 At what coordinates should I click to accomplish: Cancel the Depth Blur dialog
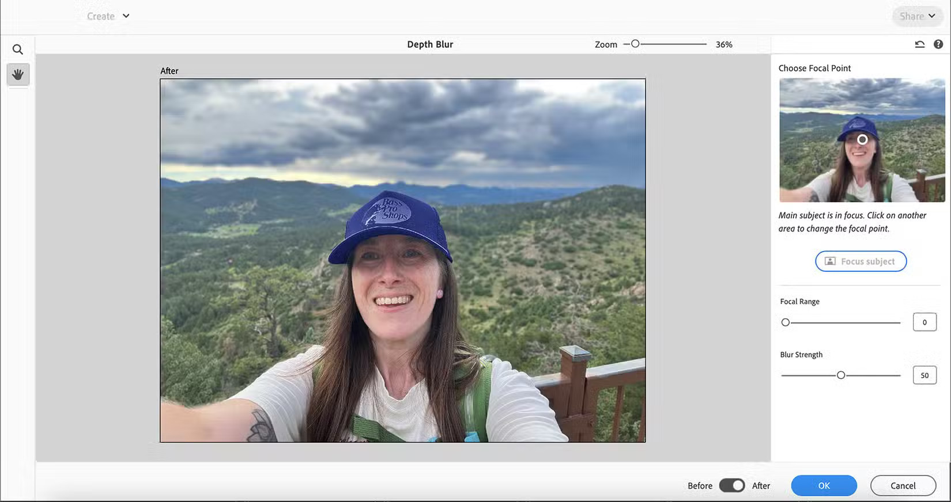(x=903, y=485)
